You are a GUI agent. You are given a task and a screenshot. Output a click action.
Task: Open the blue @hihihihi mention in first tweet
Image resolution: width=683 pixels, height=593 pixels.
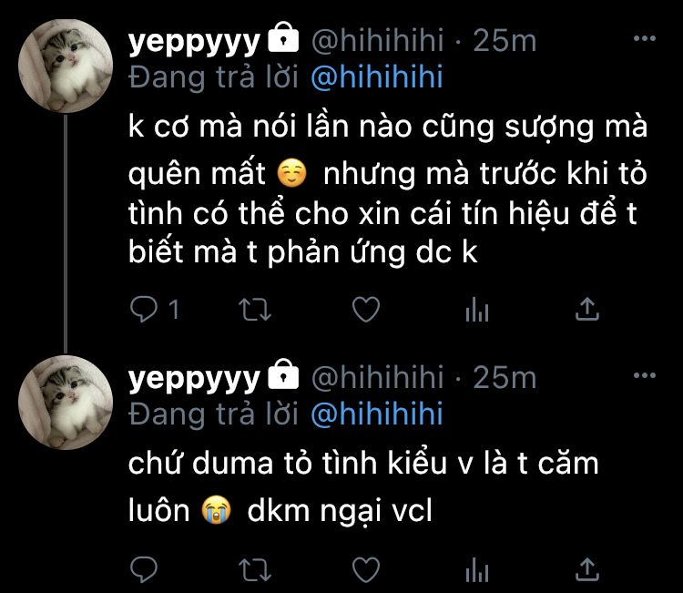click(377, 77)
